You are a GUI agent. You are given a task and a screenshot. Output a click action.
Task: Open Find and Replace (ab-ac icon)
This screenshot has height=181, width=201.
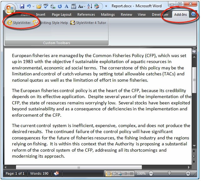[x=53, y=6]
